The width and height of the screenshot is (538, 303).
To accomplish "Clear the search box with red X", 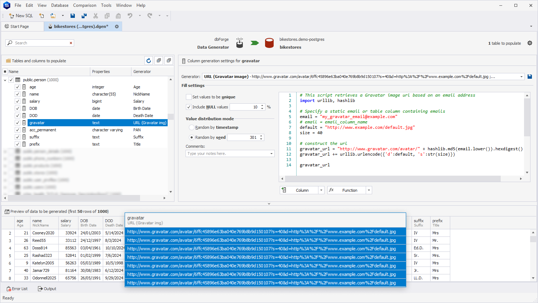I will pyautogui.click(x=71, y=43).
